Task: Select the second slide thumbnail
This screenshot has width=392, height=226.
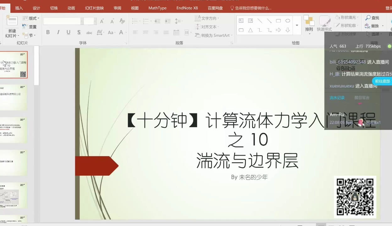Action: (x=14, y=97)
